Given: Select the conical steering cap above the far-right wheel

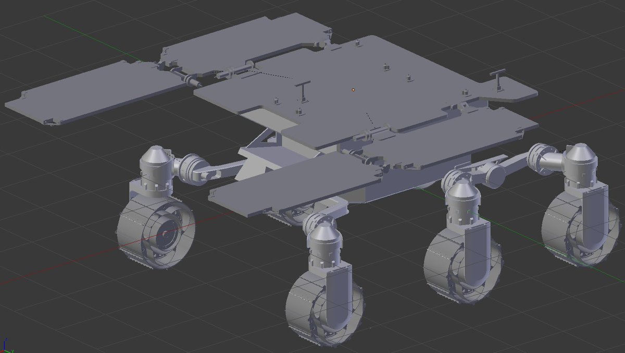Looking at the screenshot, I should coord(581,152).
